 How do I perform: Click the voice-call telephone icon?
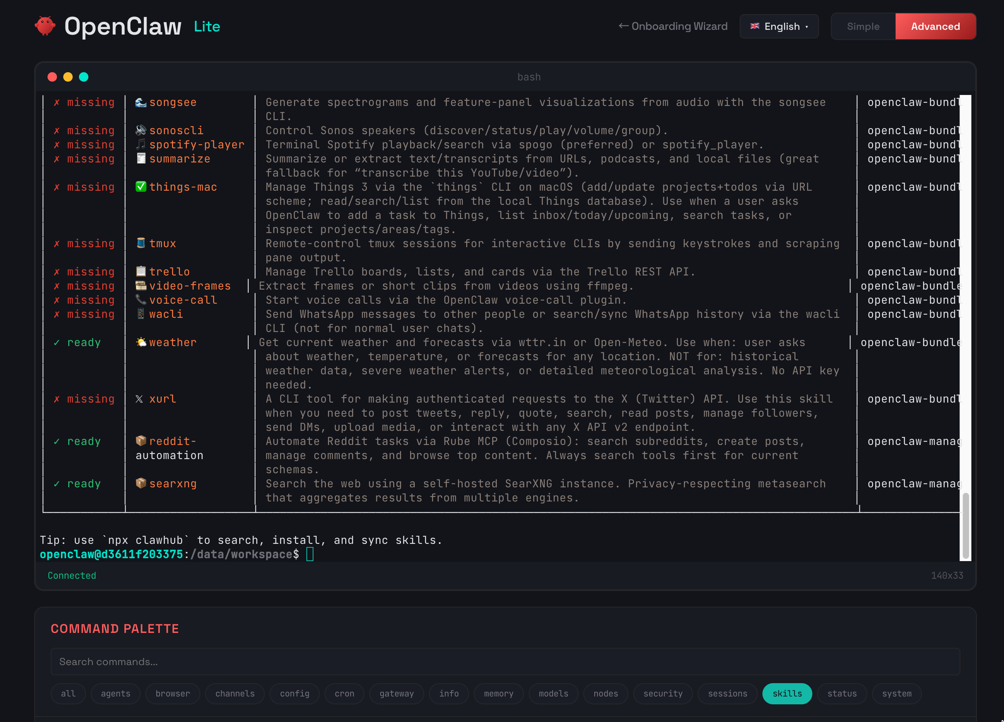(x=141, y=300)
